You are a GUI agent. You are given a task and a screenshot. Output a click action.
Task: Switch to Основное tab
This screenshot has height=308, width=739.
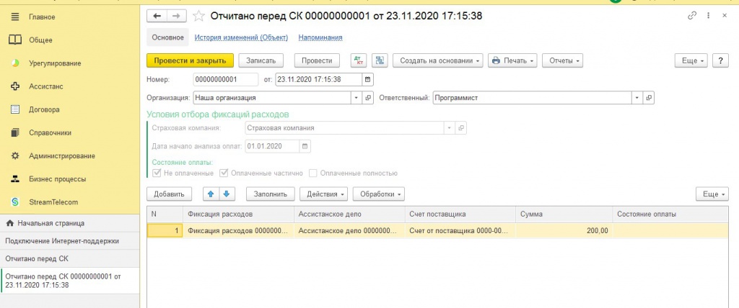(167, 37)
